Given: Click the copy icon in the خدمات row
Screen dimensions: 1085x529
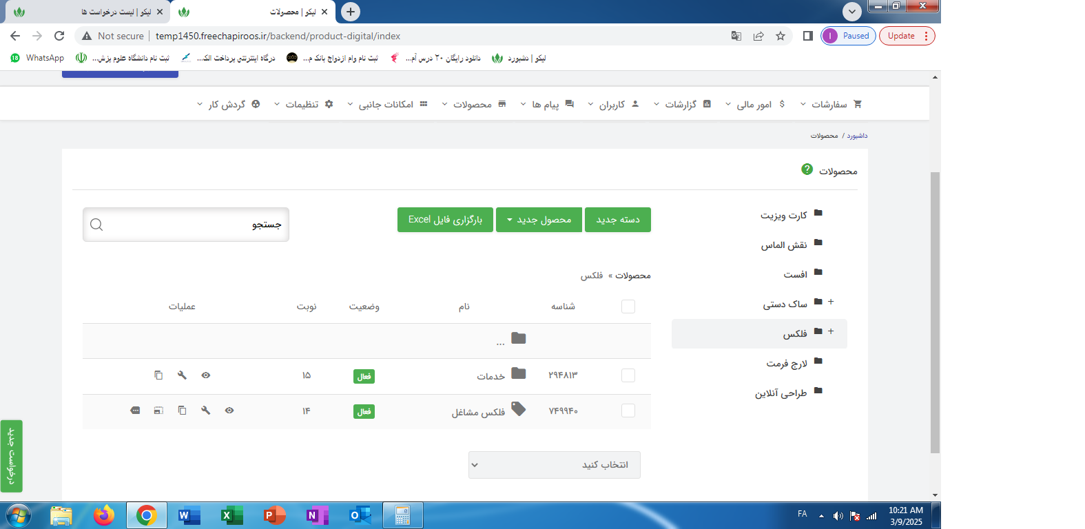Looking at the screenshot, I should point(158,375).
